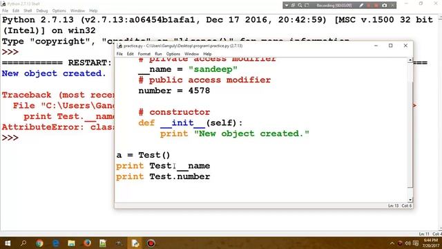The width and height of the screenshot is (442, 249).
Task: Click the active Python IDLE taskbar icon
Action: coord(135,243)
